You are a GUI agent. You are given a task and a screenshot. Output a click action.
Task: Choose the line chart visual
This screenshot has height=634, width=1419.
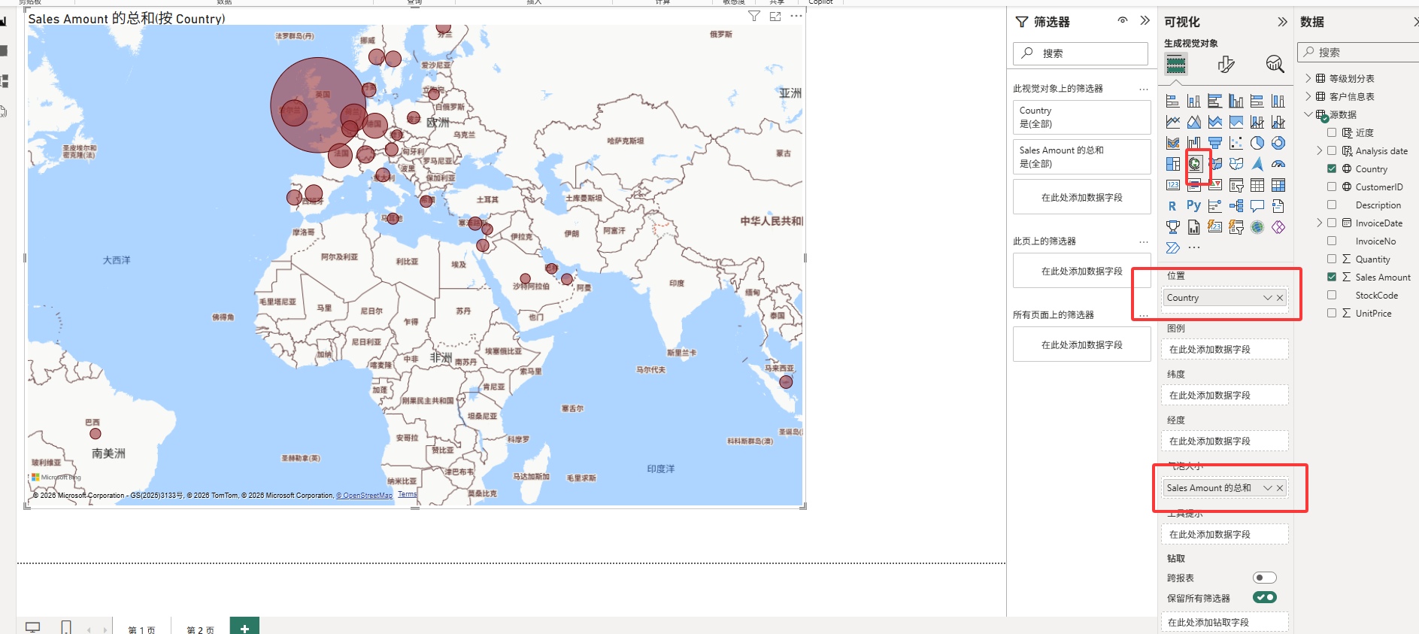1172,122
